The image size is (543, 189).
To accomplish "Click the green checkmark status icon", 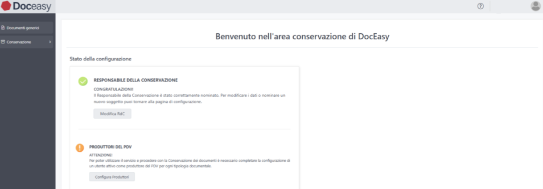I will click(83, 81).
